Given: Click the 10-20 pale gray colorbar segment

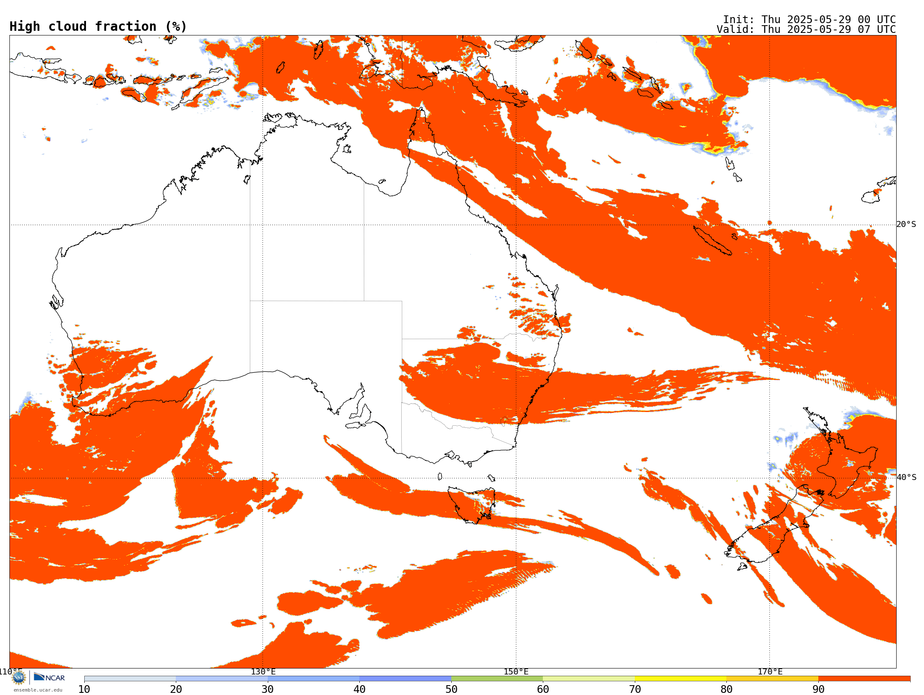Looking at the screenshot, I should tap(130, 679).
